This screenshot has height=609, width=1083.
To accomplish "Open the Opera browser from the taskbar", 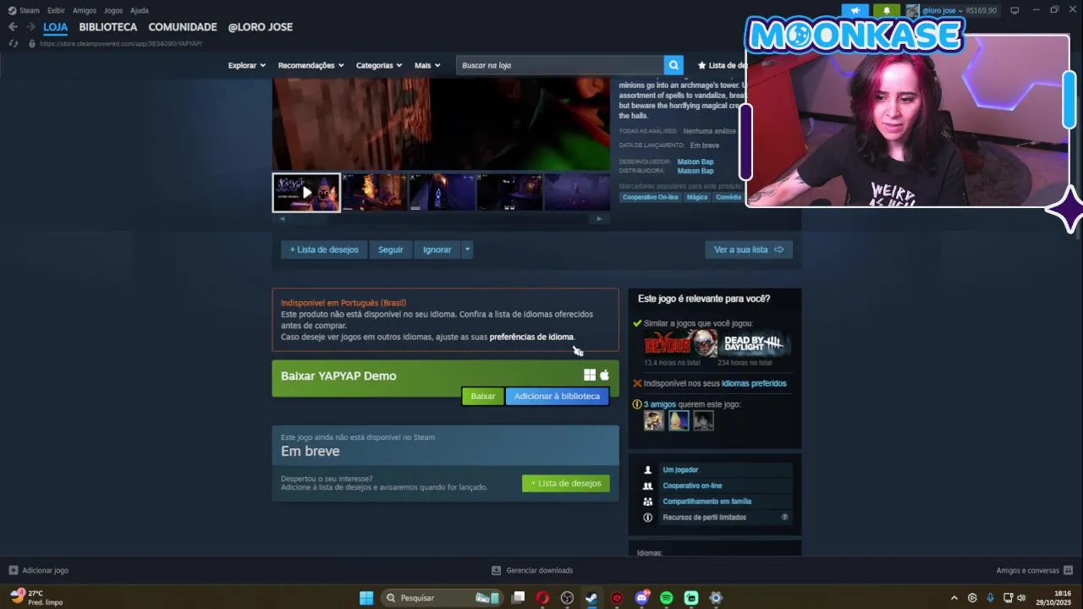I will pos(542,598).
